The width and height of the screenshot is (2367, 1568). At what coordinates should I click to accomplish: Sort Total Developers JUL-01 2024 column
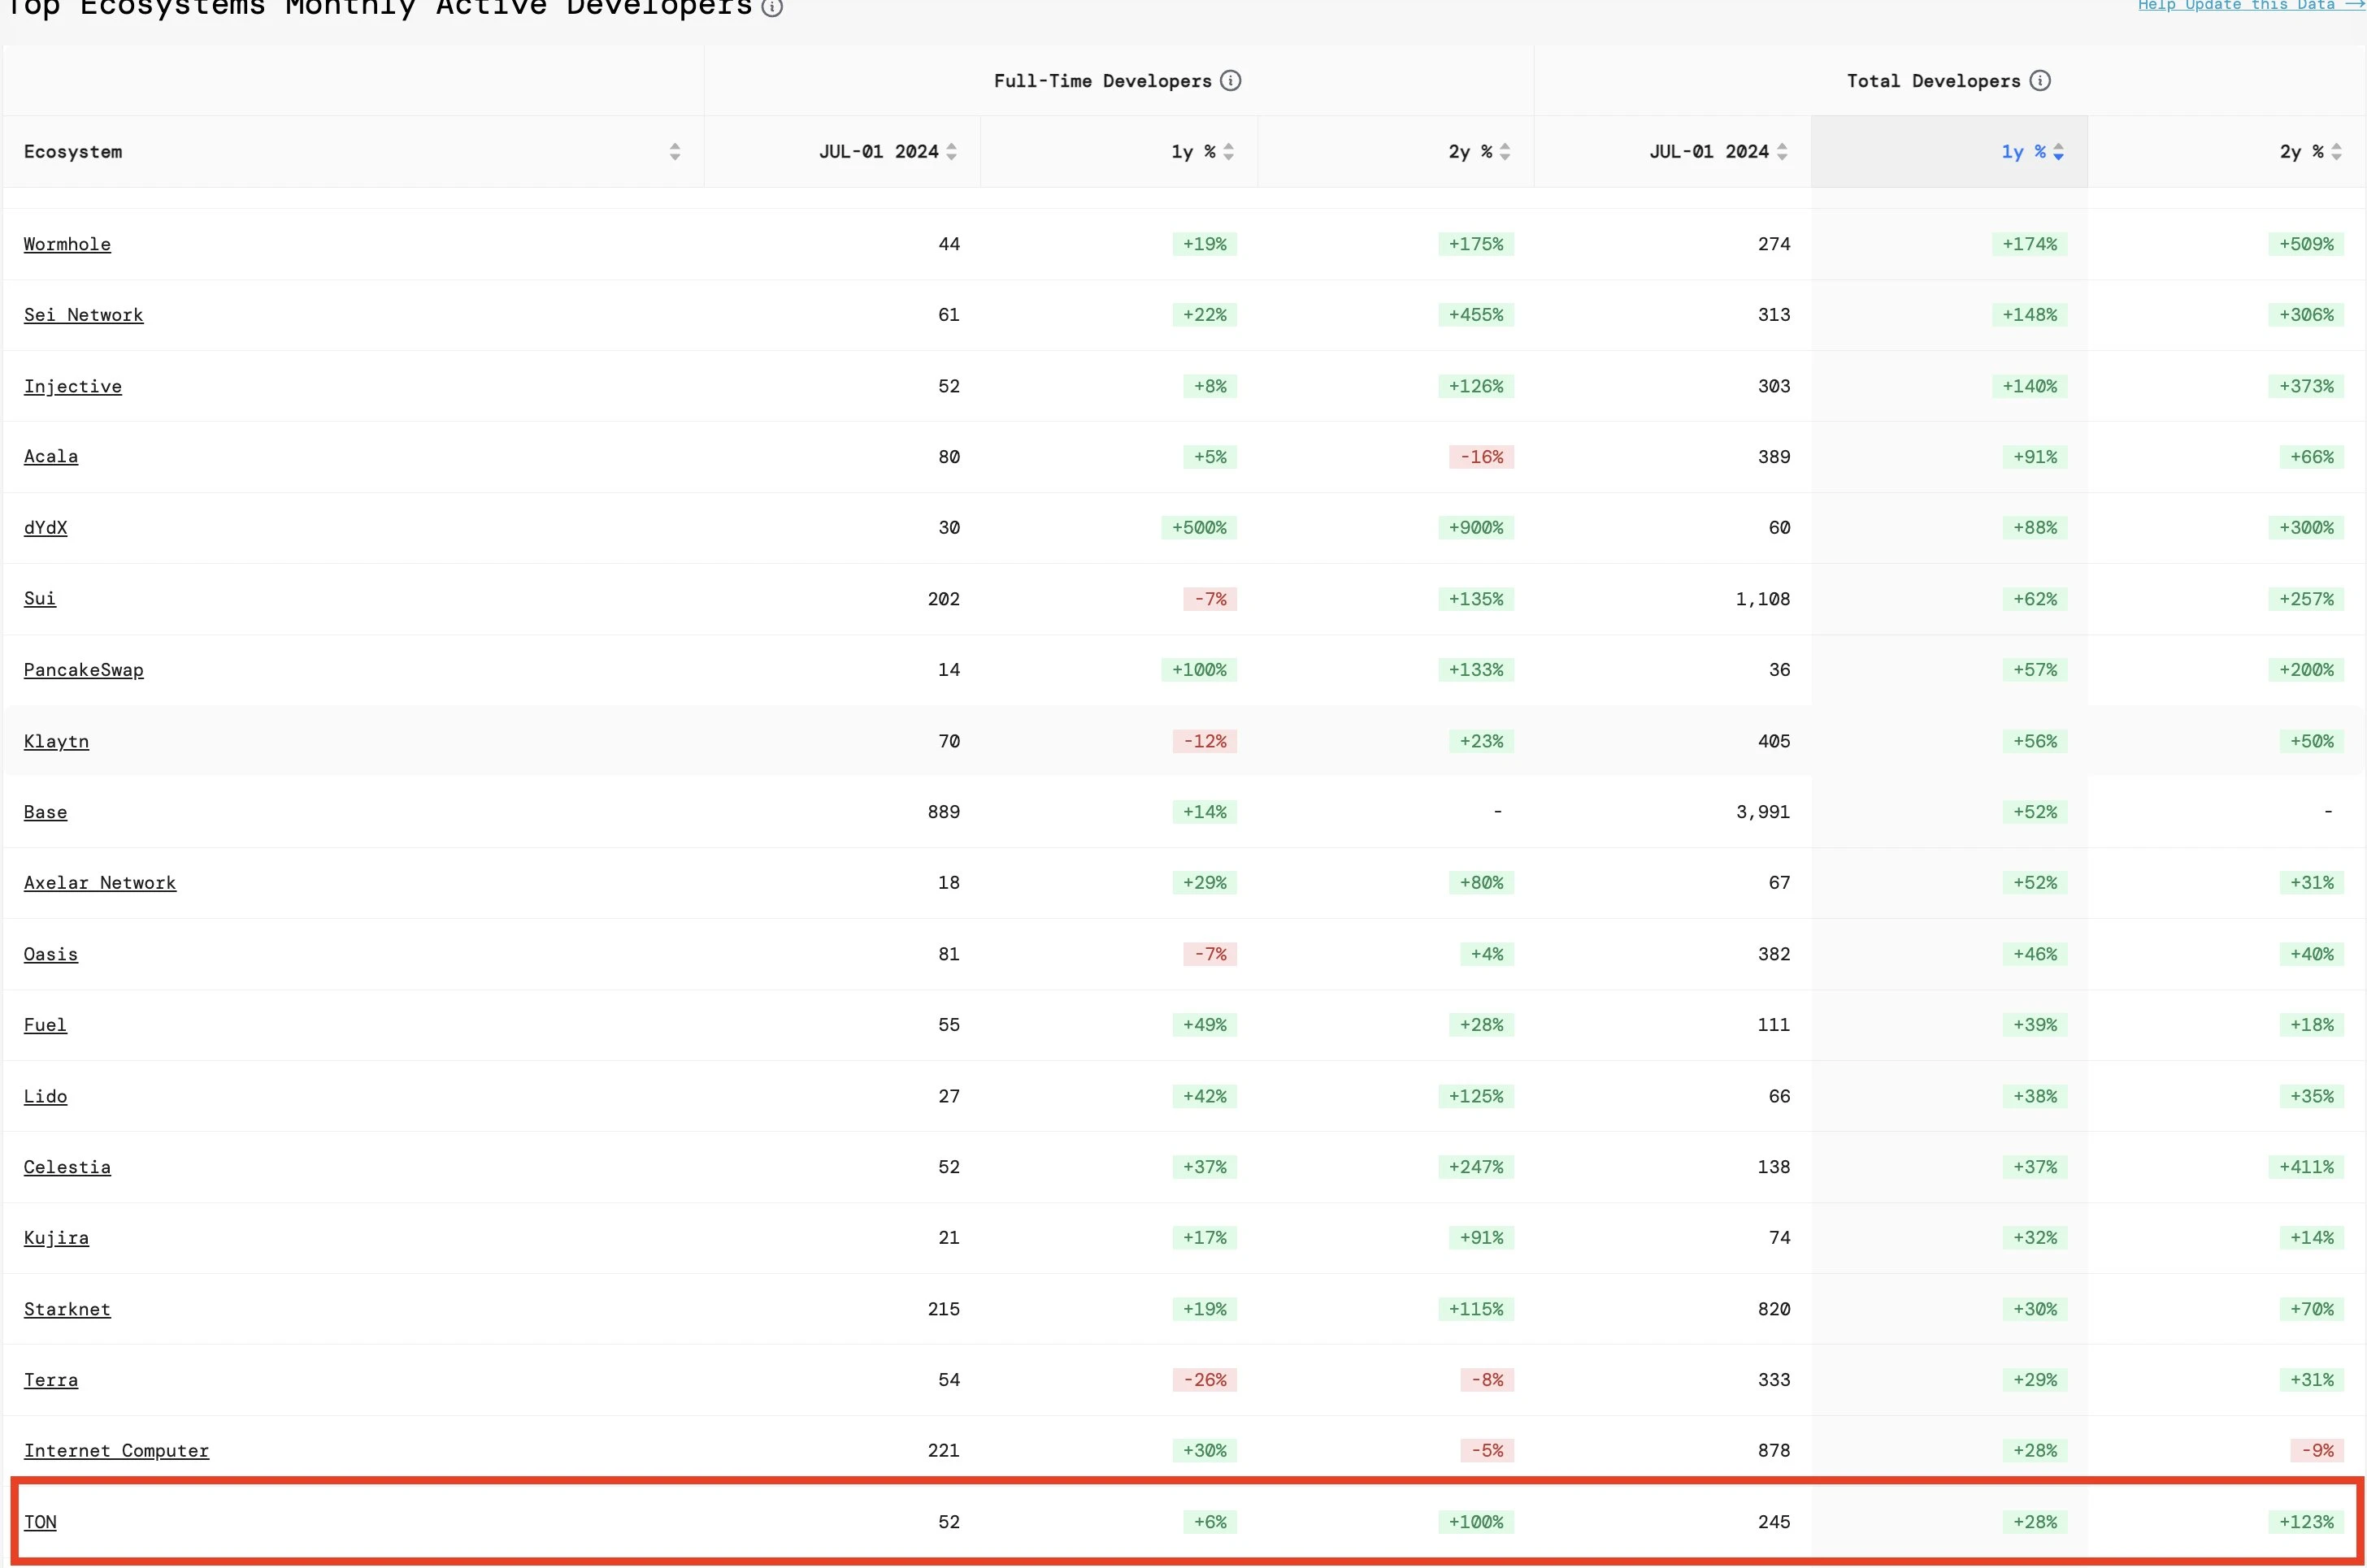[x=1782, y=152]
